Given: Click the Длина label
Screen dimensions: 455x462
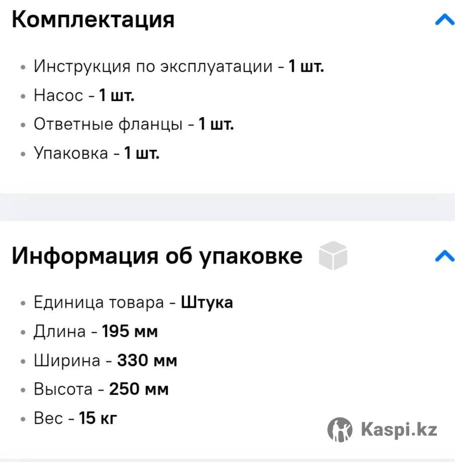Looking at the screenshot, I should point(60,331).
